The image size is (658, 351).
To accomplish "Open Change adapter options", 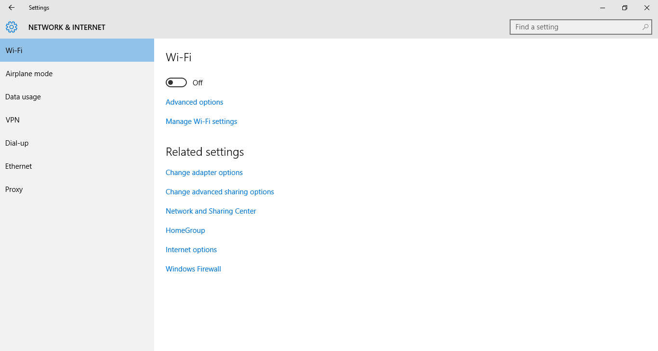I will [x=204, y=173].
